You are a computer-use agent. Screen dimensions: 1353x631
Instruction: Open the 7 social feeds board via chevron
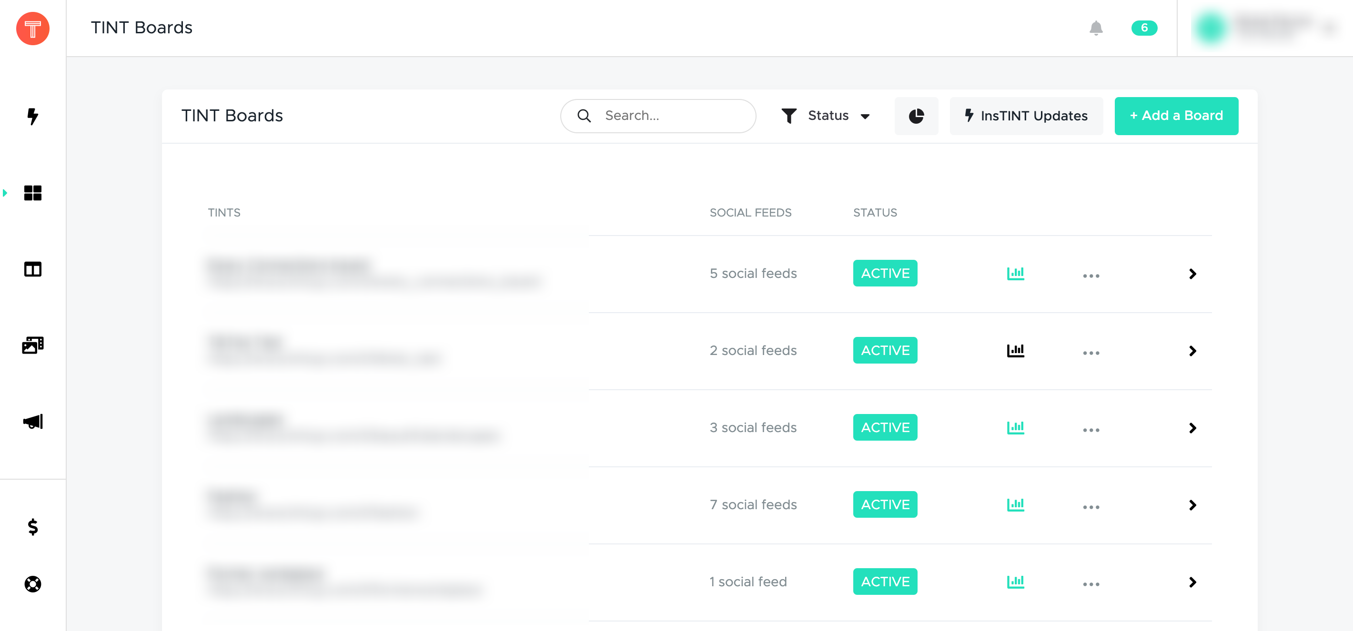(1193, 505)
